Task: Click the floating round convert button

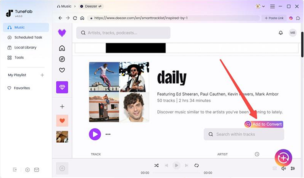Action: [283, 158]
